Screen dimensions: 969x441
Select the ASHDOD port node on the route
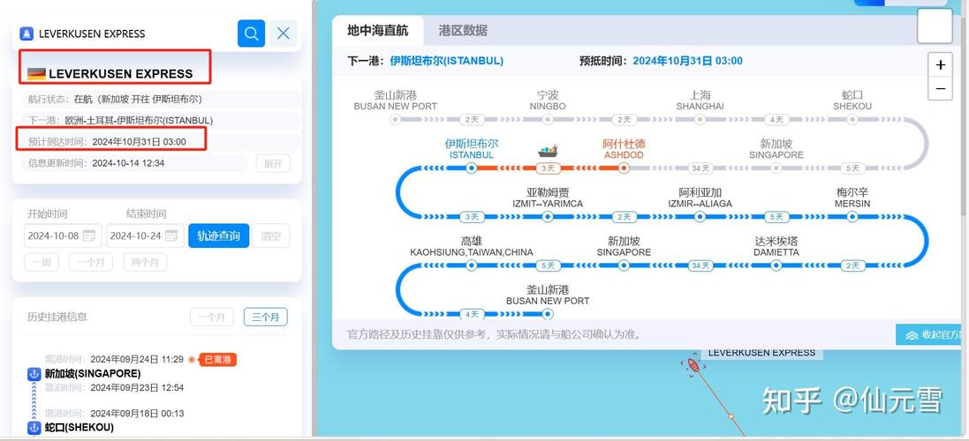click(624, 168)
